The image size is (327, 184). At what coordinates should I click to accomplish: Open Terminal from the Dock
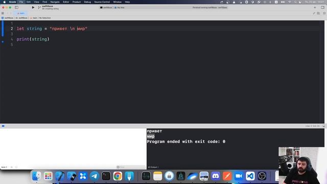106,176
